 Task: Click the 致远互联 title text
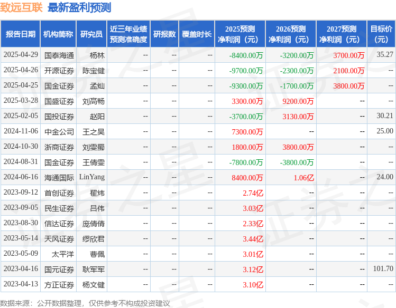coord(21,7)
